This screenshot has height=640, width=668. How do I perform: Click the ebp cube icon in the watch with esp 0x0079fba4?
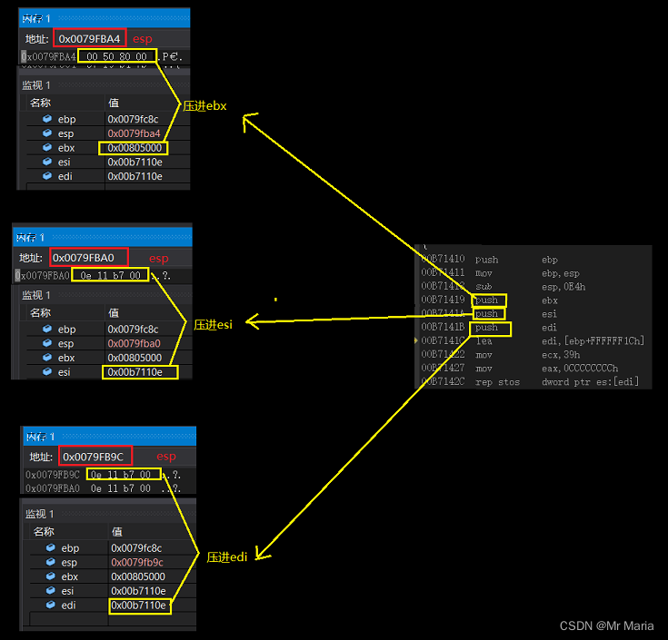(47, 119)
